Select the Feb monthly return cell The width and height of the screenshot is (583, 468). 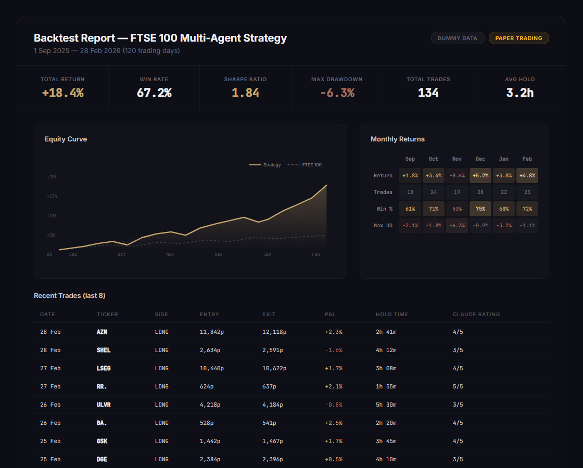point(527,175)
